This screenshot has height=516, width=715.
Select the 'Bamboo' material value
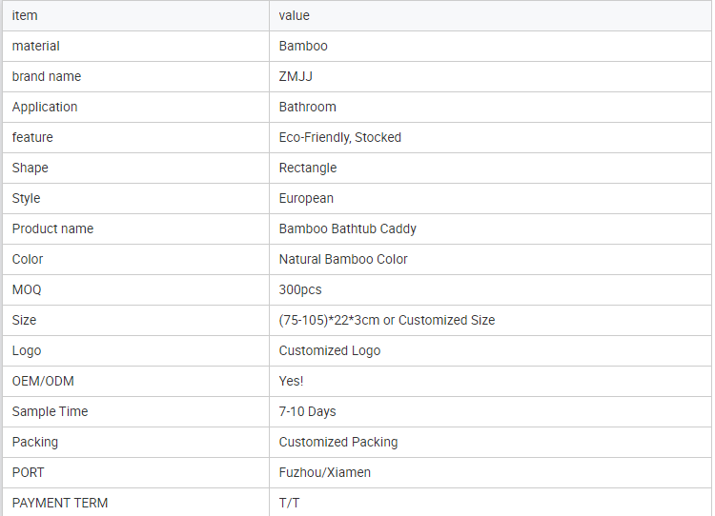[303, 46]
